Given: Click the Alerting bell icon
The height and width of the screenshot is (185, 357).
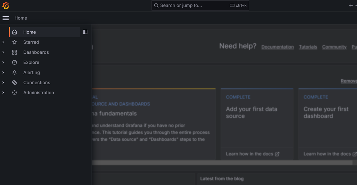Looking at the screenshot, I should (15, 72).
